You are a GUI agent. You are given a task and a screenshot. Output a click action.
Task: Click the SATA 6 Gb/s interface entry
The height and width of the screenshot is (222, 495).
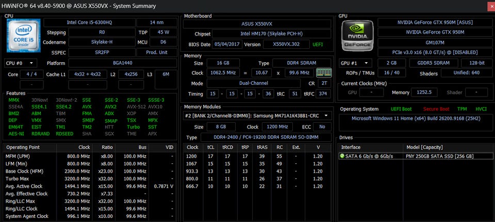point(369,156)
